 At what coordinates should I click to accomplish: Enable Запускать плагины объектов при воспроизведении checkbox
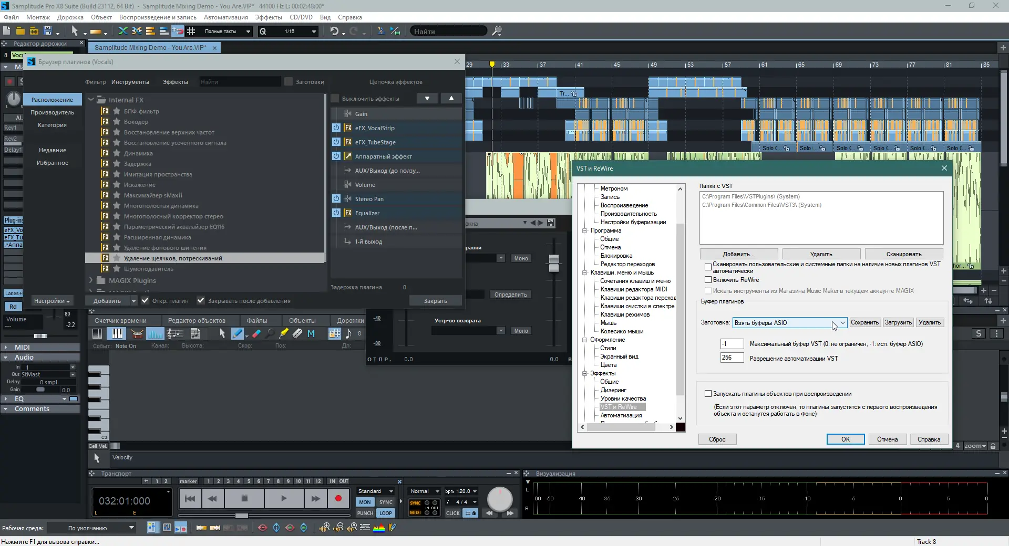pyautogui.click(x=708, y=394)
